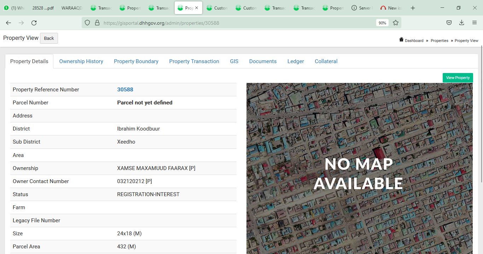Open the Ledger tab
483x254 pixels.
tap(296, 61)
